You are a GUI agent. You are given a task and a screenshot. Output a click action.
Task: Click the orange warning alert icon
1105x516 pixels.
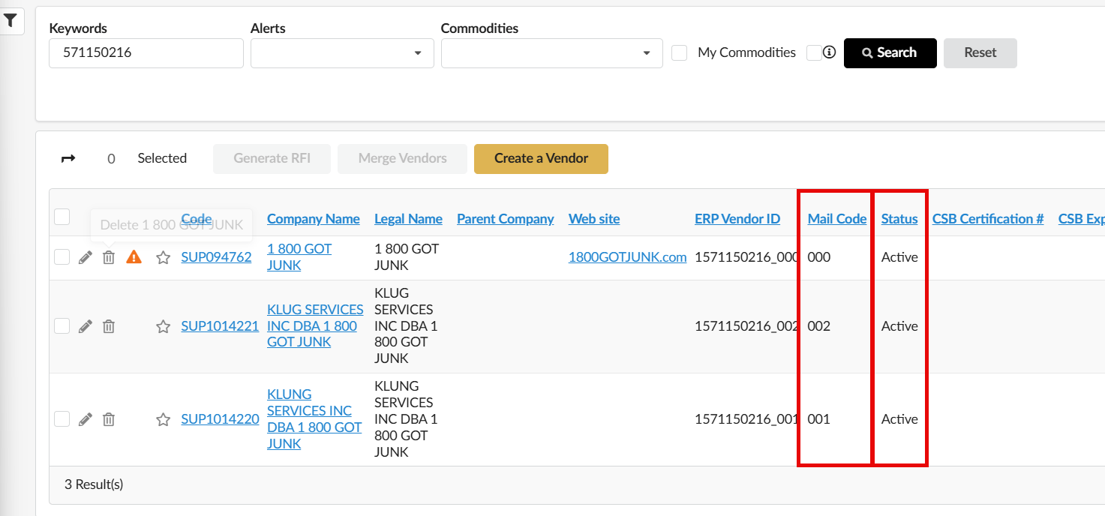134,257
